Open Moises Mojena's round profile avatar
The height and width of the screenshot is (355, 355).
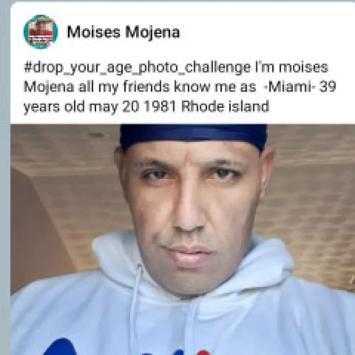(40, 32)
